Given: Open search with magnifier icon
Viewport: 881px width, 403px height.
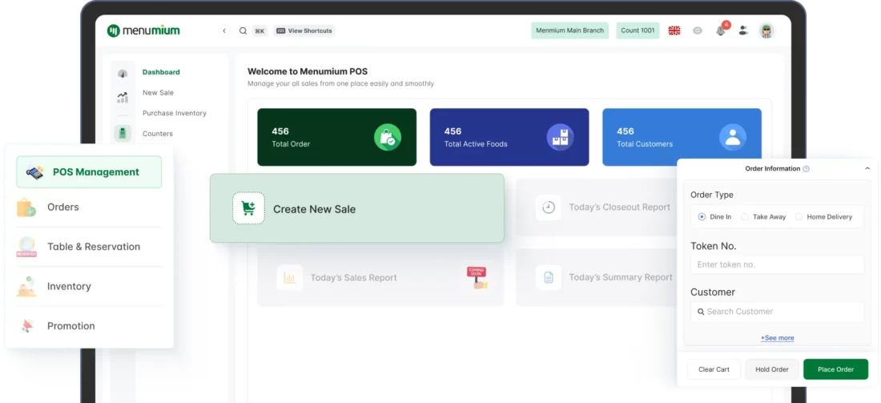Looking at the screenshot, I should coord(243,31).
